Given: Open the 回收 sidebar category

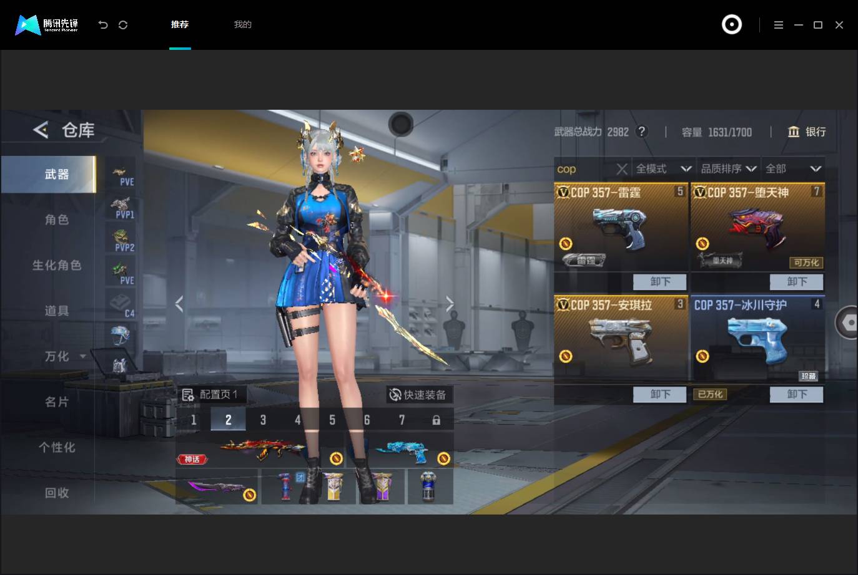Looking at the screenshot, I should pos(56,493).
